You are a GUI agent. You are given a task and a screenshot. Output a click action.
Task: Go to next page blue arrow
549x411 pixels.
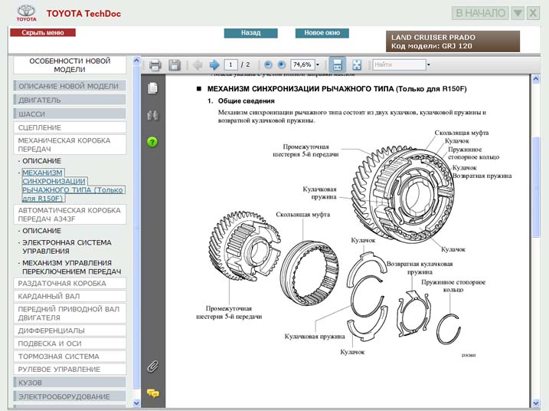[x=214, y=65]
